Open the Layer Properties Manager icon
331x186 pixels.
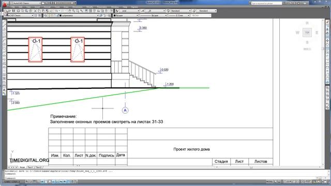[x=46, y=16]
